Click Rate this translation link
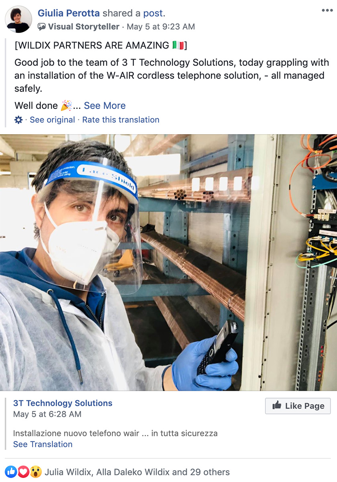This screenshot has height=482, width=337. tap(121, 120)
